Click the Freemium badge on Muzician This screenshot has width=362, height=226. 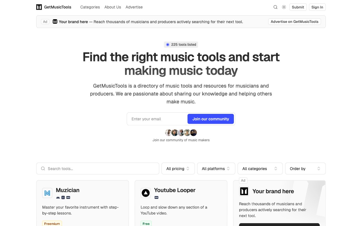click(x=52, y=223)
